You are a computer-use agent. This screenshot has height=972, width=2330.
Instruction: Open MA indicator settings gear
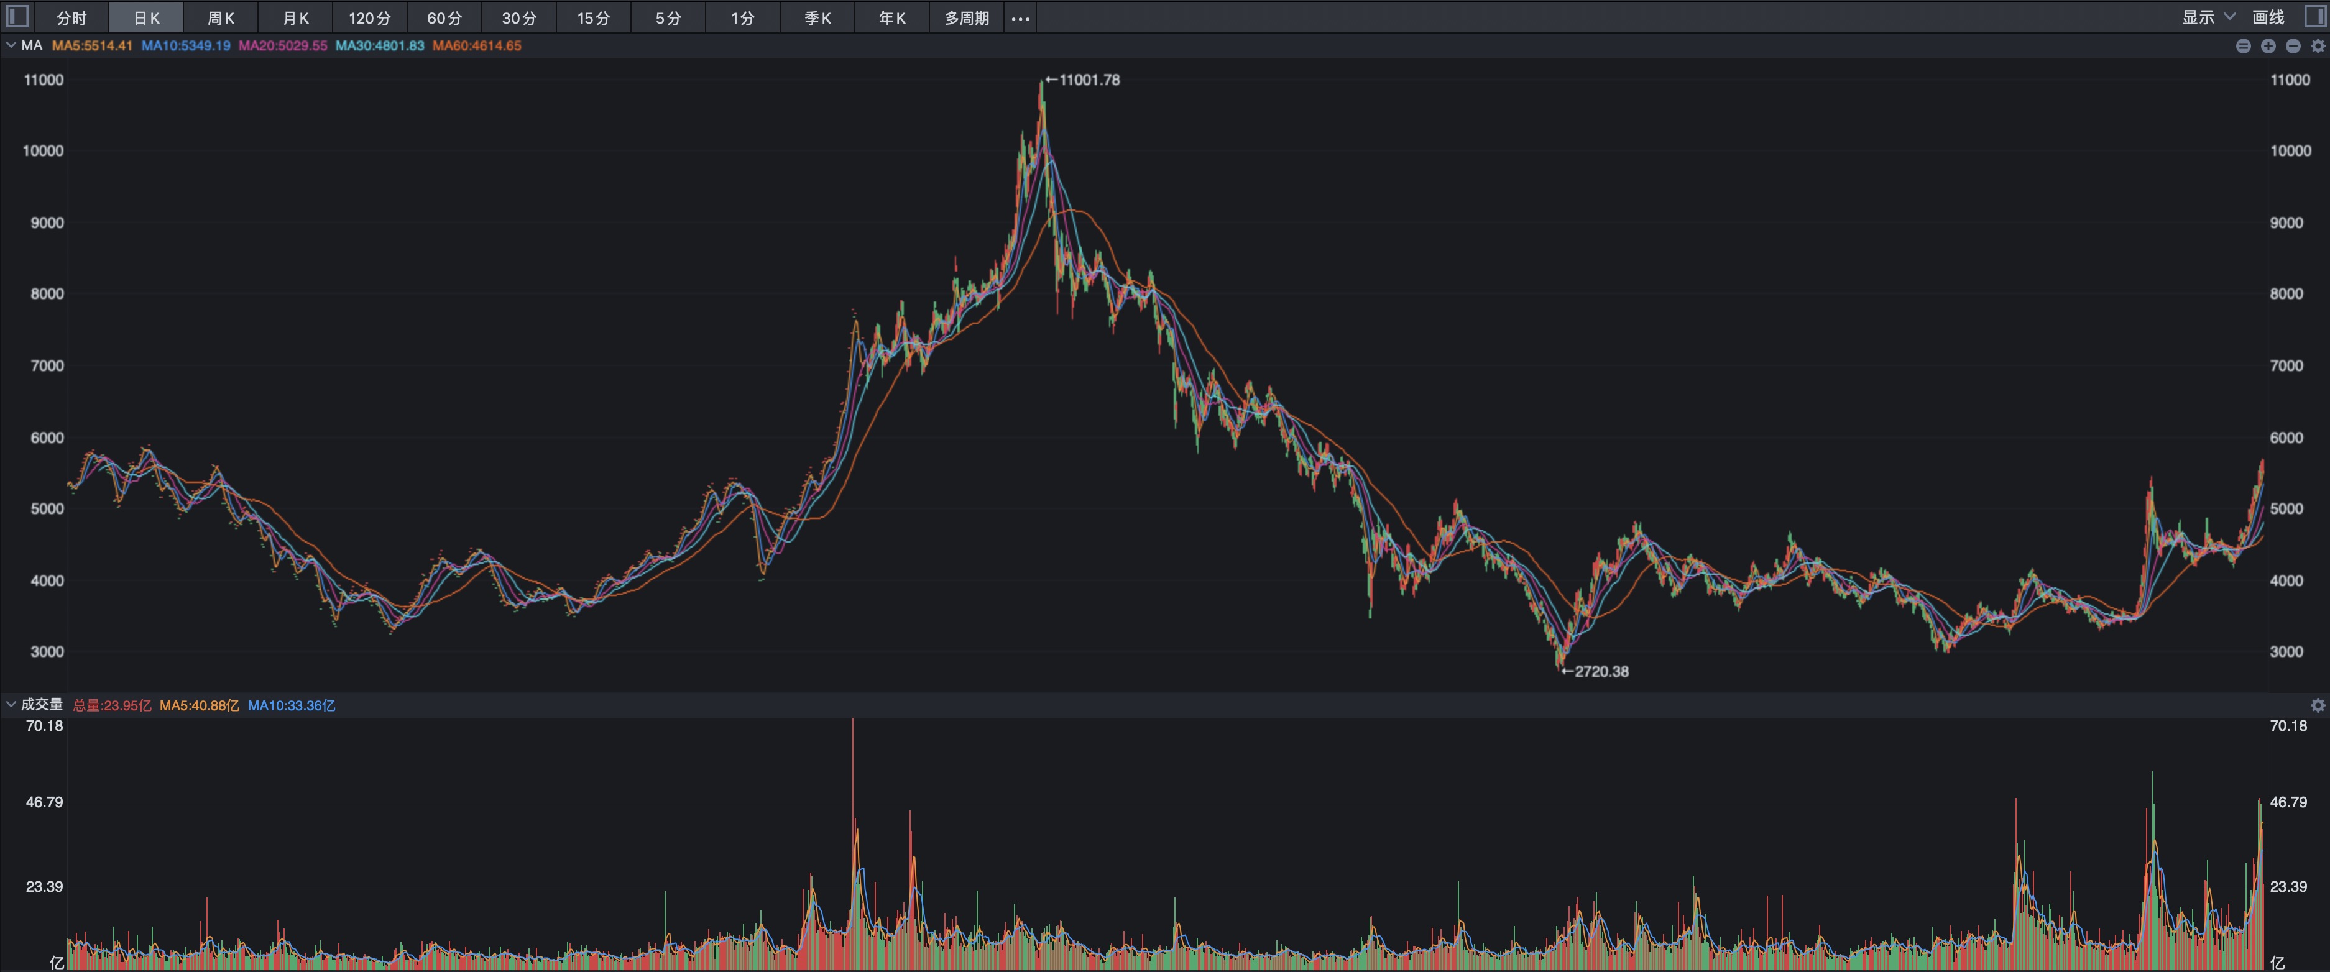click(x=2318, y=46)
